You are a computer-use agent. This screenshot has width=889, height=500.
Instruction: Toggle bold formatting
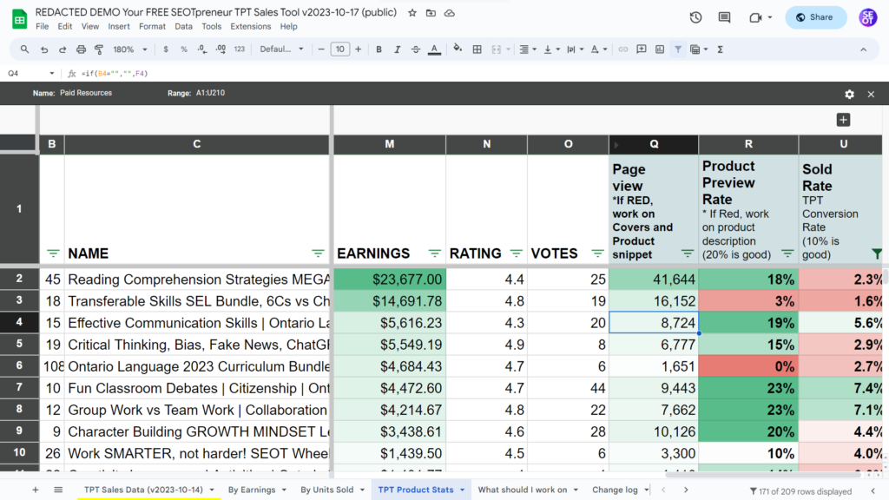pyautogui.click(x=379, y=49)
